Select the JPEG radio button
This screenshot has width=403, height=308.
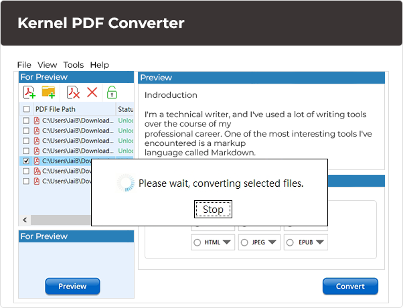[x=244, y=242]
